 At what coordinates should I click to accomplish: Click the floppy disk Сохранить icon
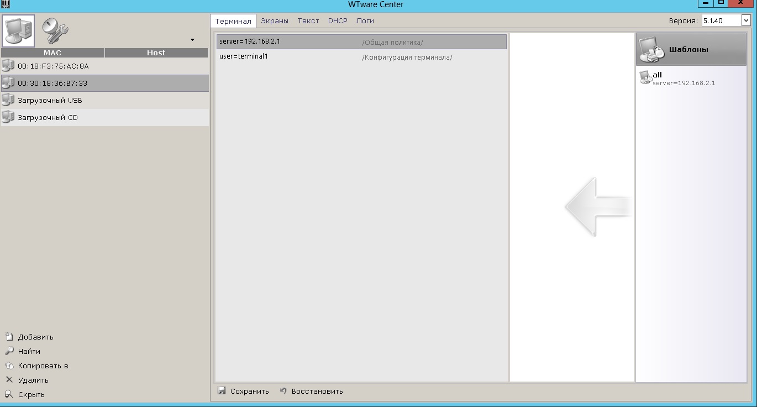[x=222, y=391]
